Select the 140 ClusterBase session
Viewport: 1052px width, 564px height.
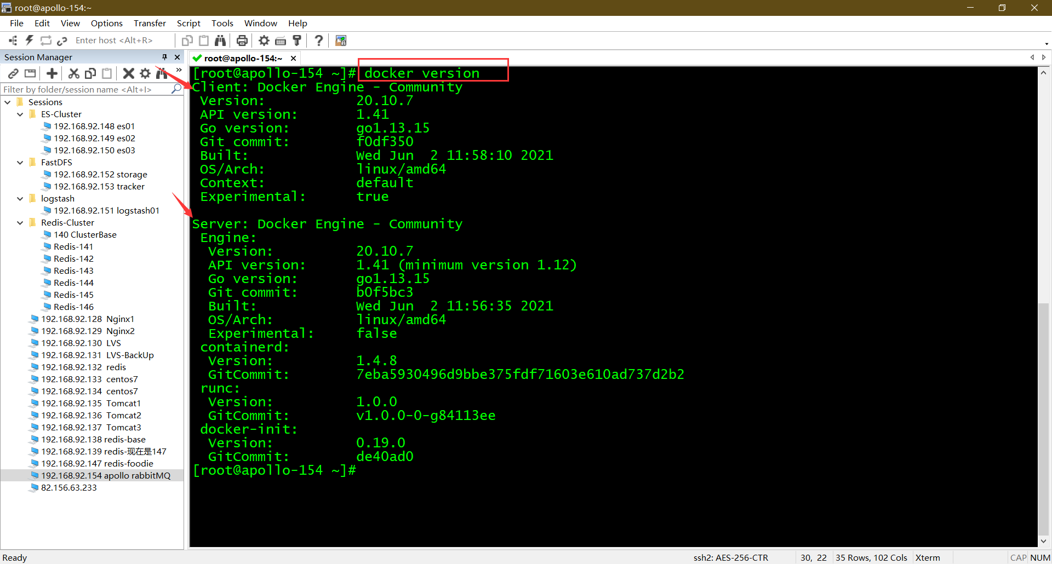pyautogui.click(x=85, y=235)
